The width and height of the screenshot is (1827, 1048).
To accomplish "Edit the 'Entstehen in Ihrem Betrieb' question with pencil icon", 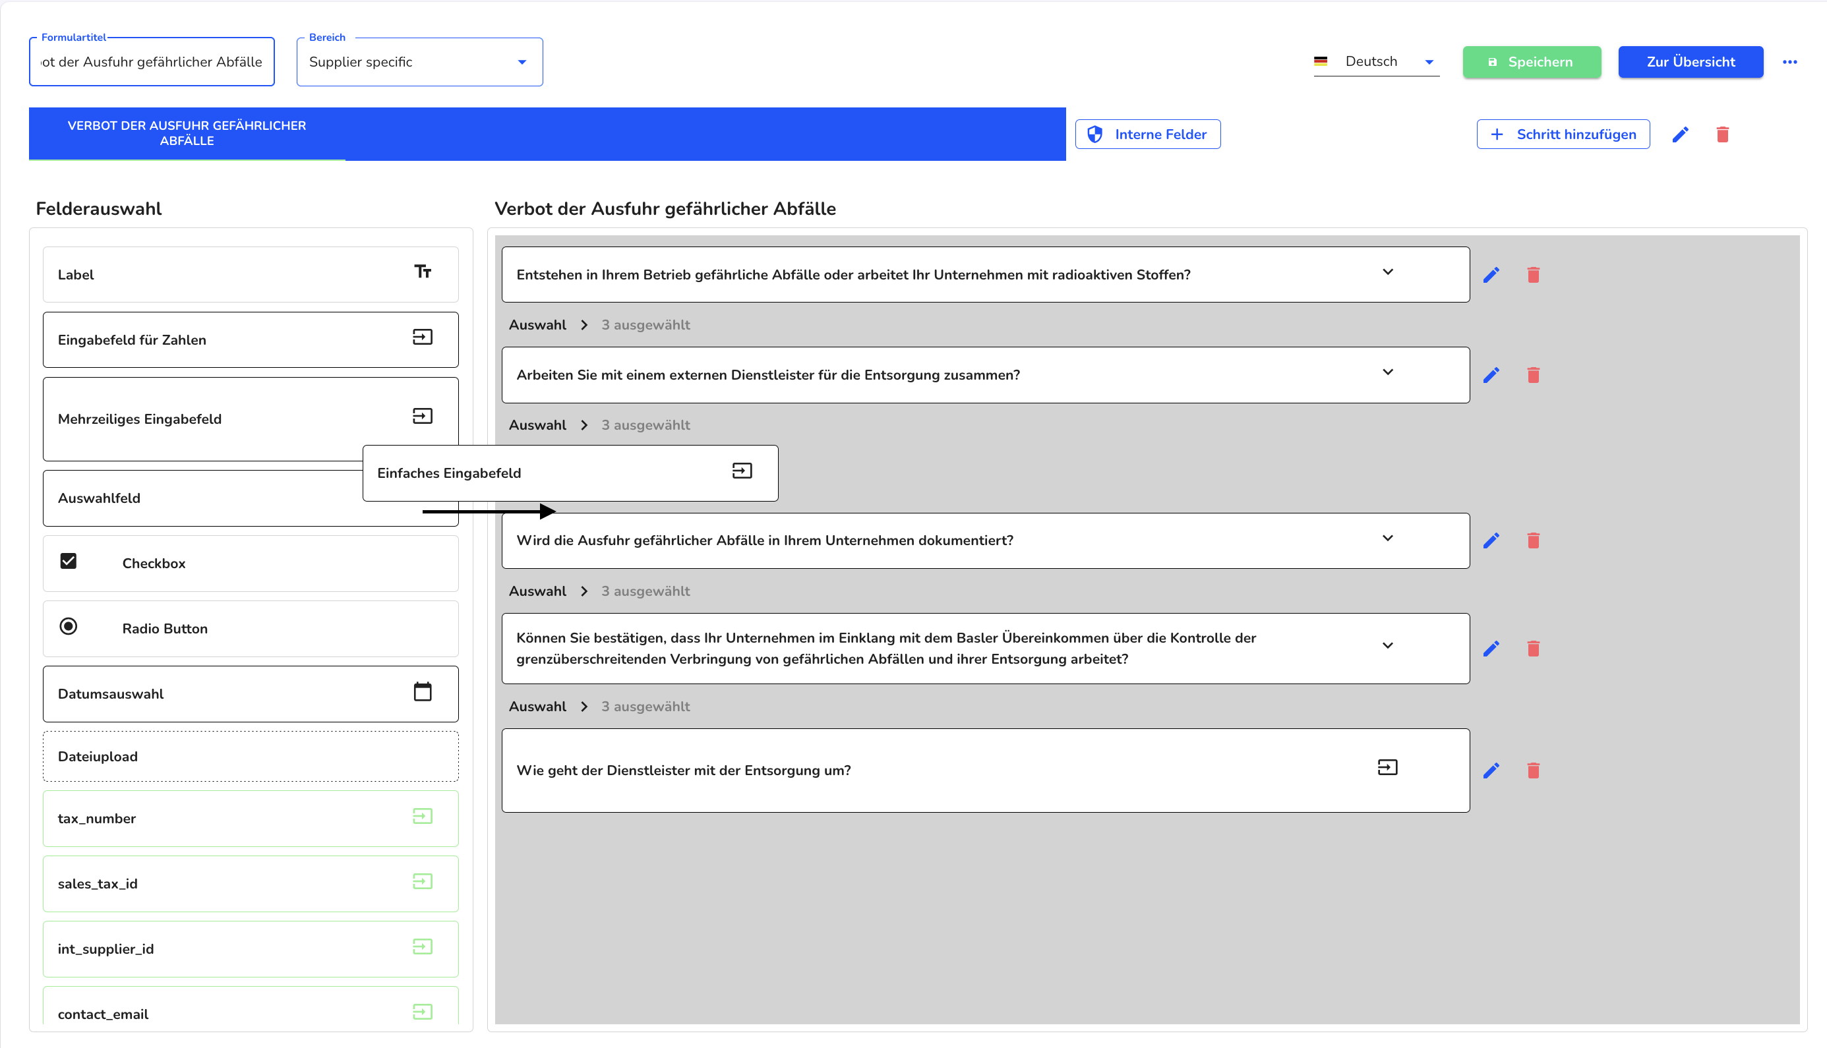I will point(1491,275).
